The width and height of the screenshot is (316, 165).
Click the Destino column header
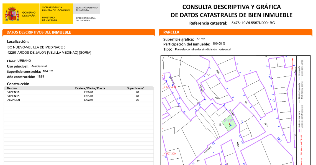(x=12, y=88)
